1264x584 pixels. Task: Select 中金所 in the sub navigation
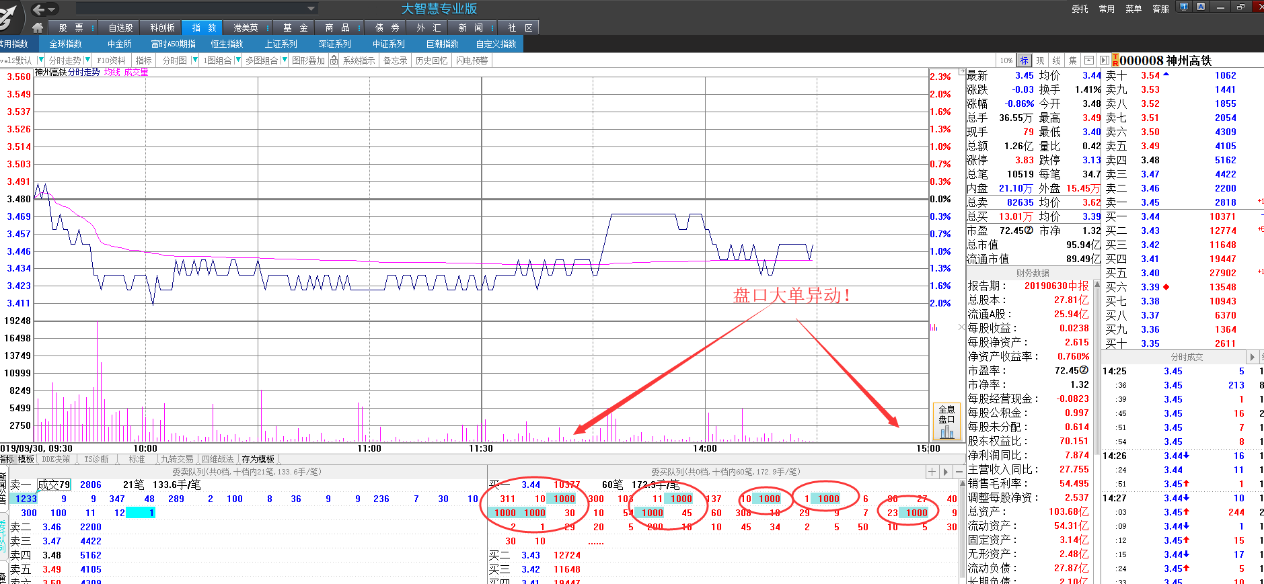(119, 44)
